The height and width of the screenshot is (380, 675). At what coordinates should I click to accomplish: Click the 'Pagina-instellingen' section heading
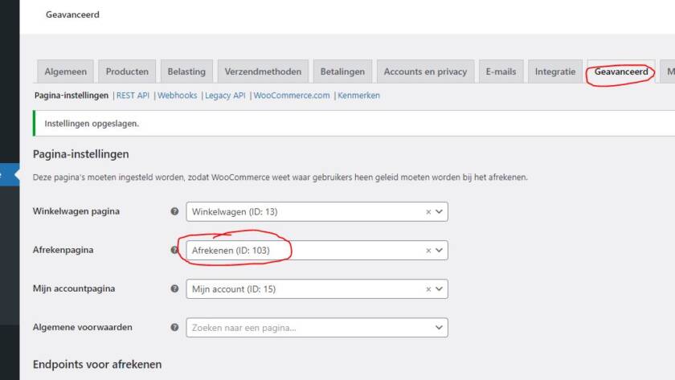point(81,154)
